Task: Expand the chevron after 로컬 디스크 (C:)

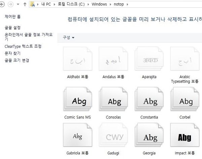Action: click(88, 4)
